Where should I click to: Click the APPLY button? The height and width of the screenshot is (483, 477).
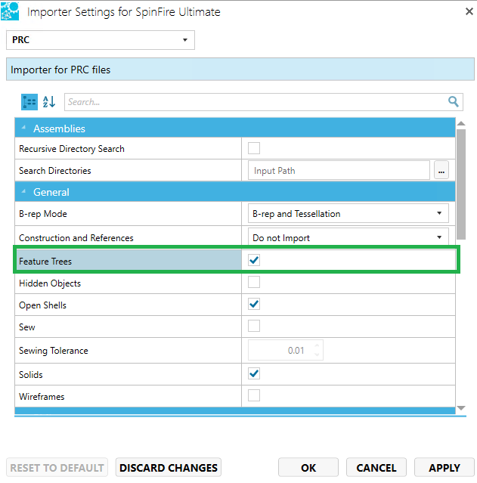(x=444, y=468)
